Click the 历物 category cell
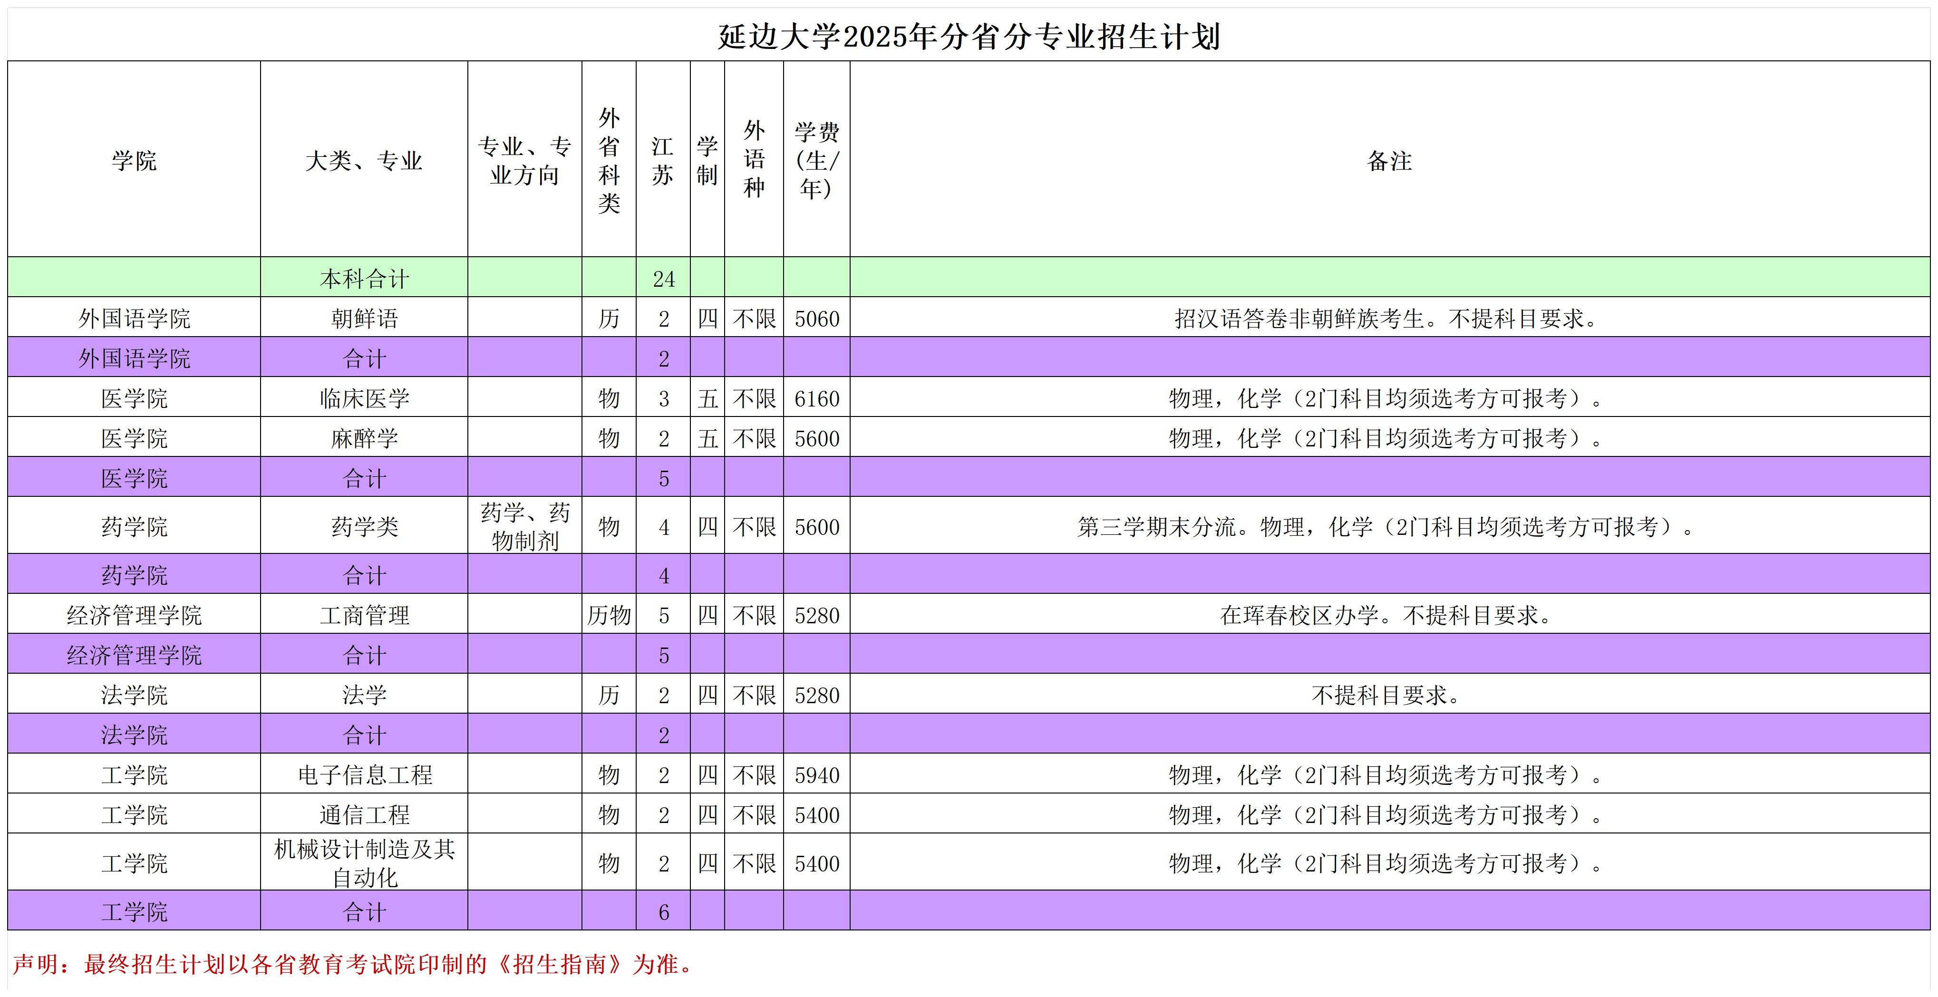Viewport: 1938px width, 997px height. [609, 614]
